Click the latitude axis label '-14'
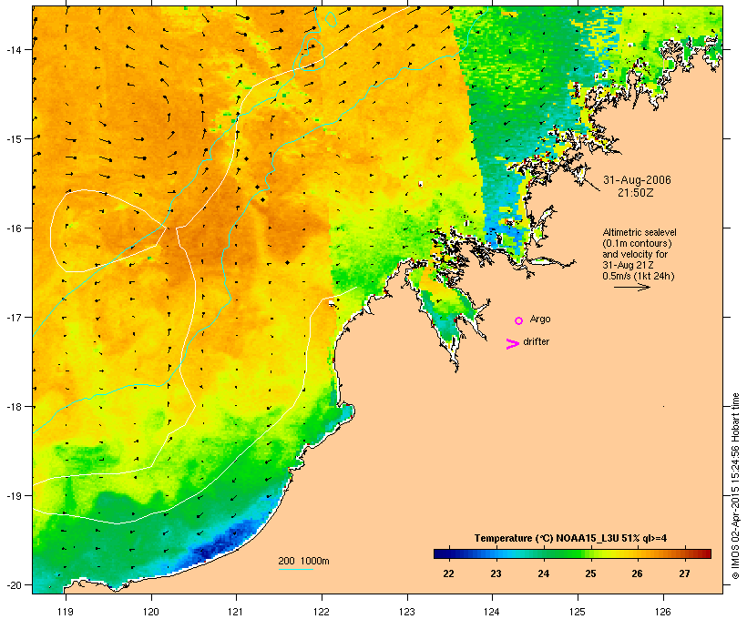The height and width of the screenshot is (619, 747). pyautogui.click(x=14, y=49)
